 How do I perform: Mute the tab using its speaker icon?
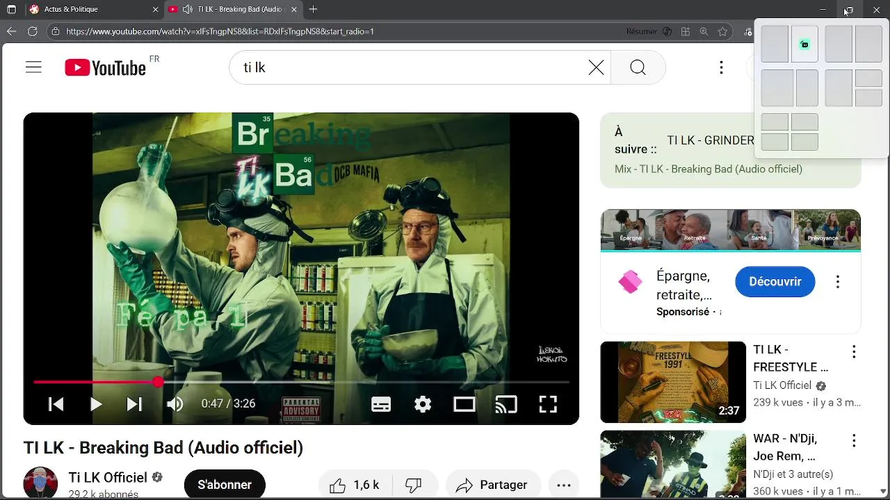(187, 10)
